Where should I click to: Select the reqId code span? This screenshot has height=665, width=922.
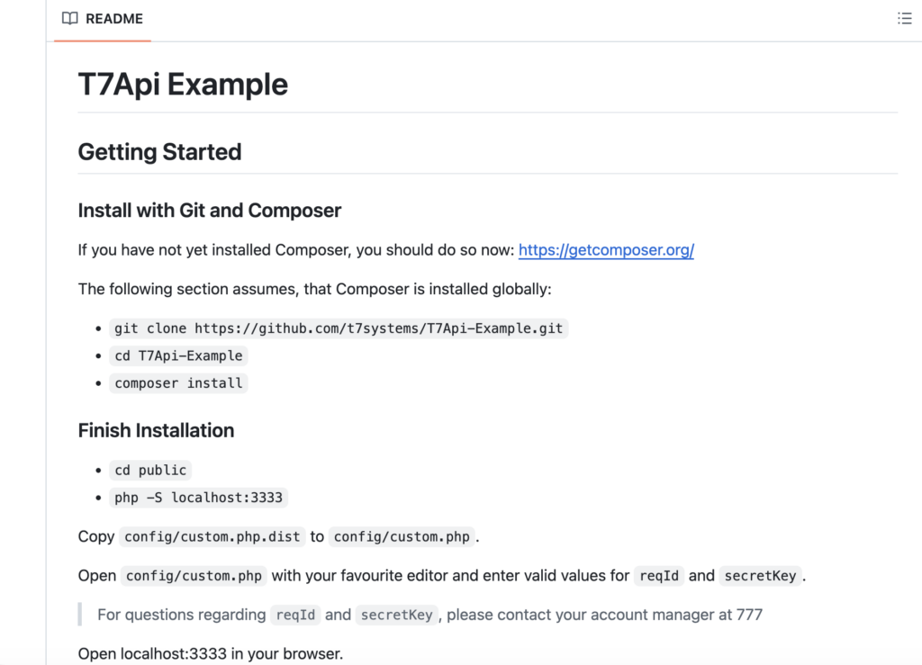pyautogui.click(x=658, y=576)
